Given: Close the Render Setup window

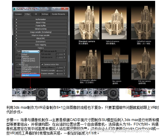Looking at the screenshot, I should (x=65, y=9).
